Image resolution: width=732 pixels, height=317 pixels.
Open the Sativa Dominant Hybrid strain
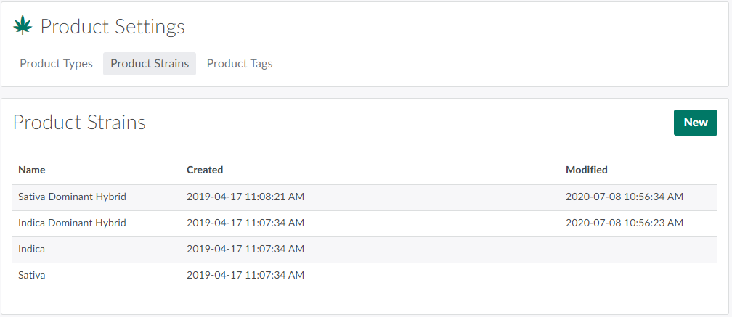click(73, 197)
